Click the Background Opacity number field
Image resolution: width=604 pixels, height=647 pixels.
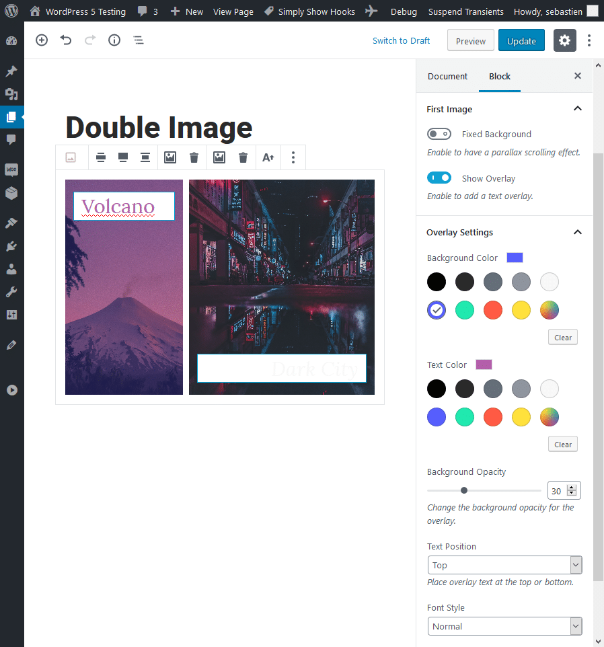point(564,490)
